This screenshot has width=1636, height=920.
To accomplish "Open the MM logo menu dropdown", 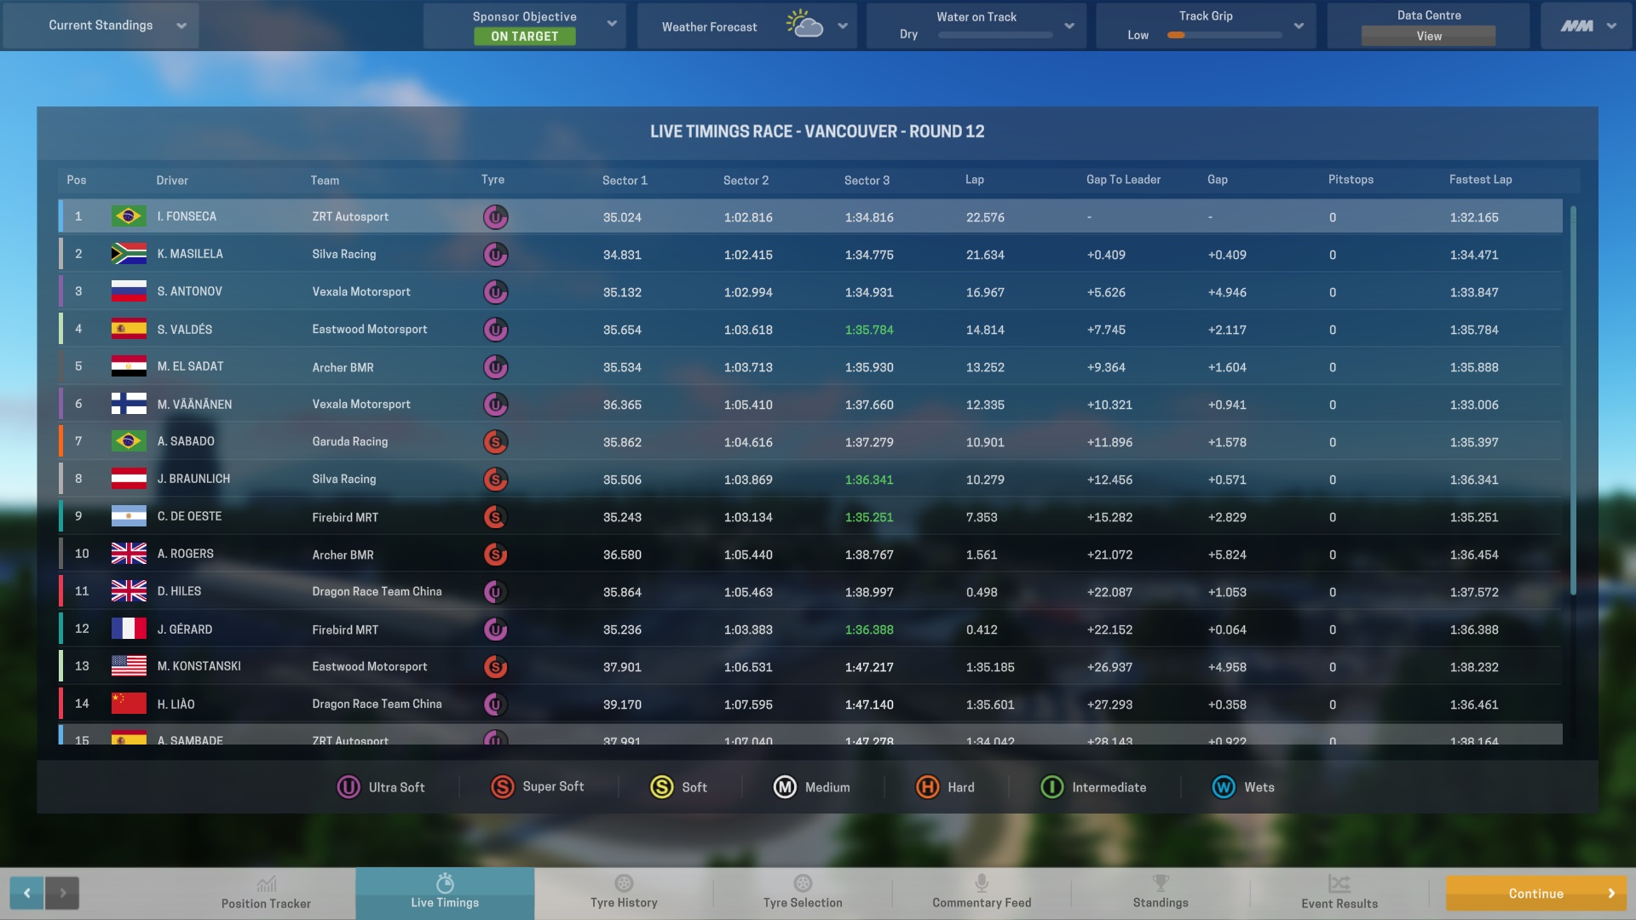I will point(1610,26).
